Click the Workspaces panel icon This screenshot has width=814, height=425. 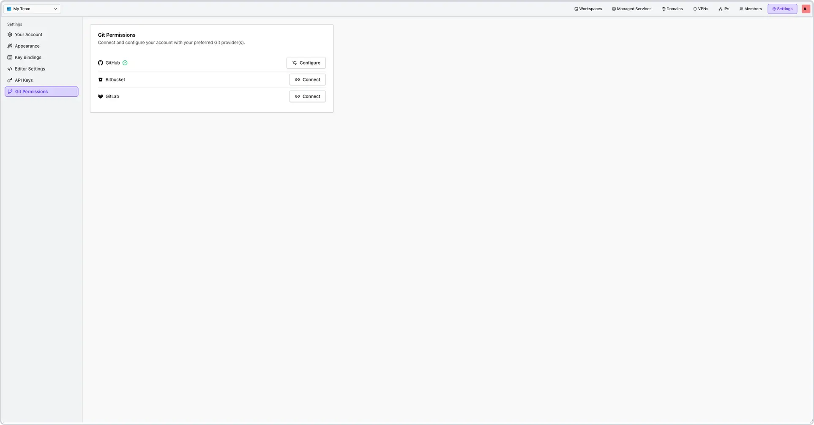coord(576,8)
